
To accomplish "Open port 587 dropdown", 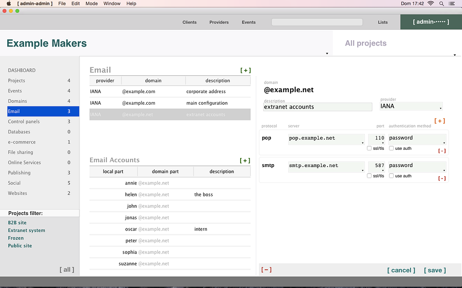I will click(376, 167).
